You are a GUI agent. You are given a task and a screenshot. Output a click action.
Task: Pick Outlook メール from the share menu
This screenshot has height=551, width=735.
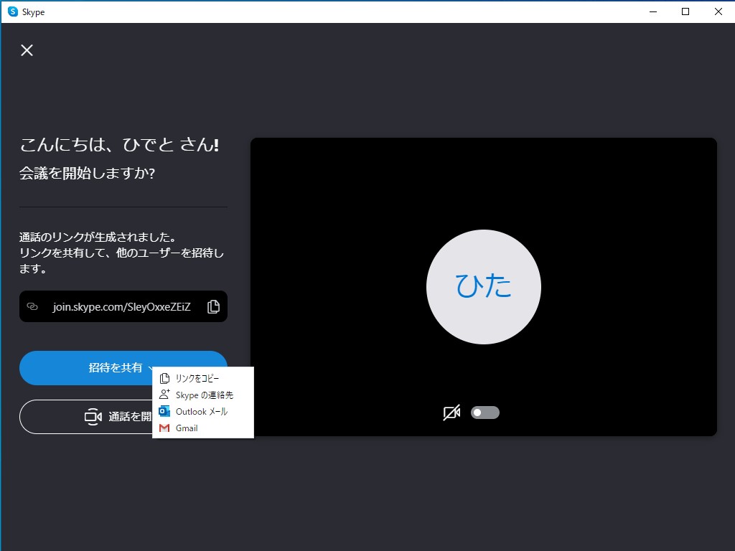(203, 411)
